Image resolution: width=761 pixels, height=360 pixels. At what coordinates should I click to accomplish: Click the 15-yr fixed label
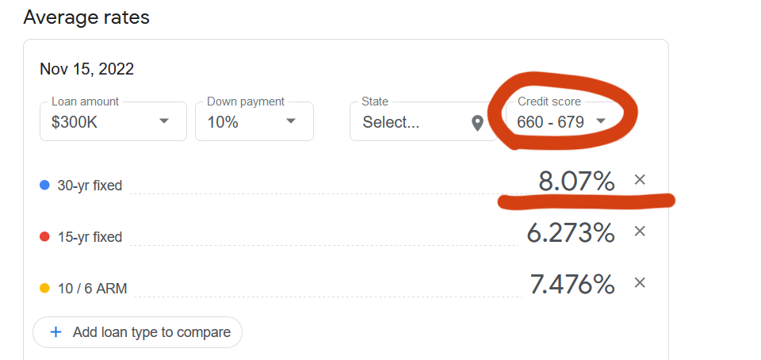[x=90, y=237]
